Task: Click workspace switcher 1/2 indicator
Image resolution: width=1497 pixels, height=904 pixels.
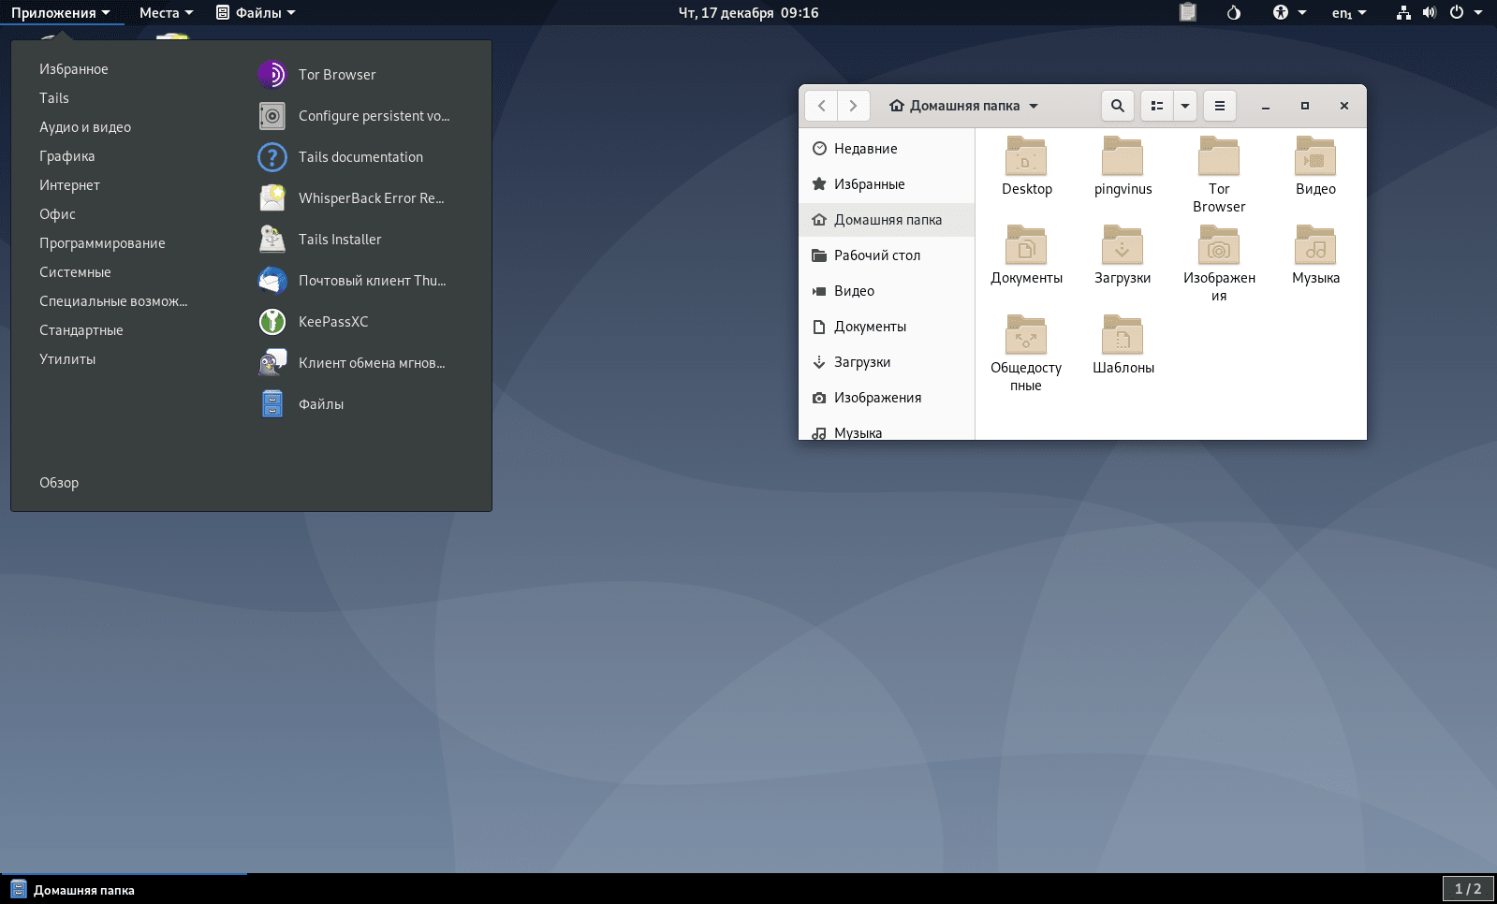Action: pyautogui.click(x=1467, y=889)
